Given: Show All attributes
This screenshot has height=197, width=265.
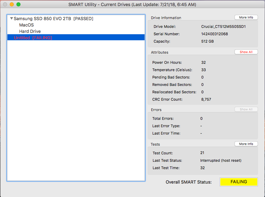Looking at the screenshot, I should click(246, 52).
